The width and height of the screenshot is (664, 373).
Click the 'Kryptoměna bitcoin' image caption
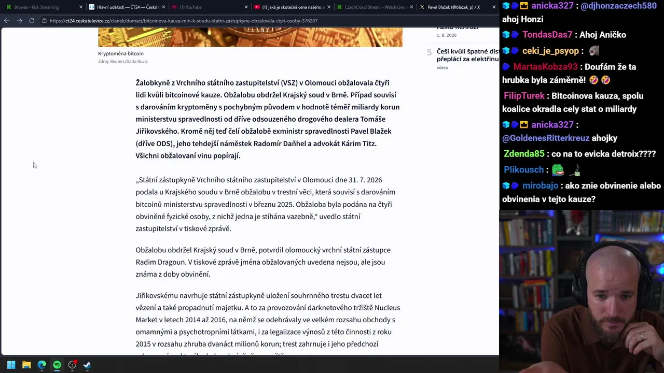point(121,53)
